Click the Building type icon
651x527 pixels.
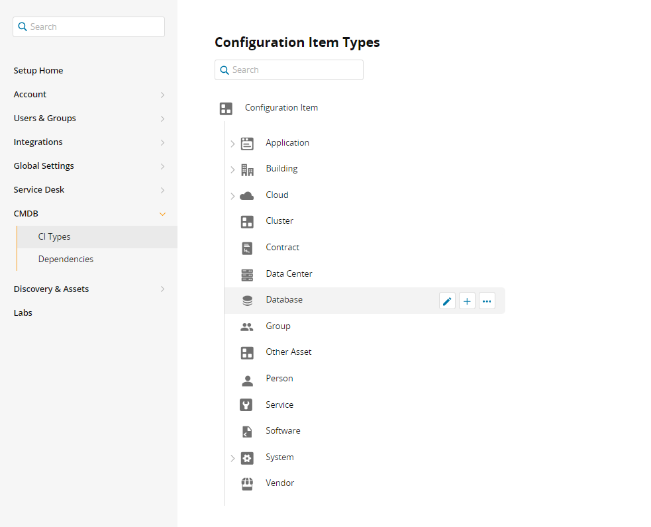tap(247, 169)
